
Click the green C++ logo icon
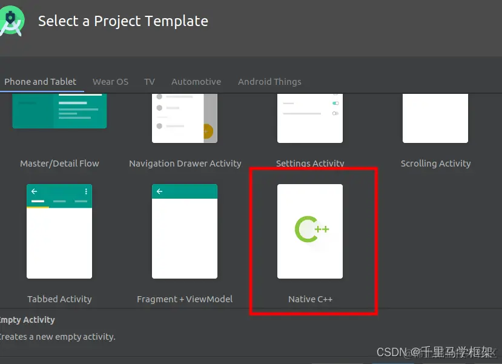[312, 229]
